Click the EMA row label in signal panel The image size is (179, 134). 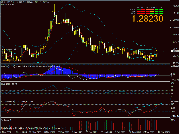(x=133, y=13)
